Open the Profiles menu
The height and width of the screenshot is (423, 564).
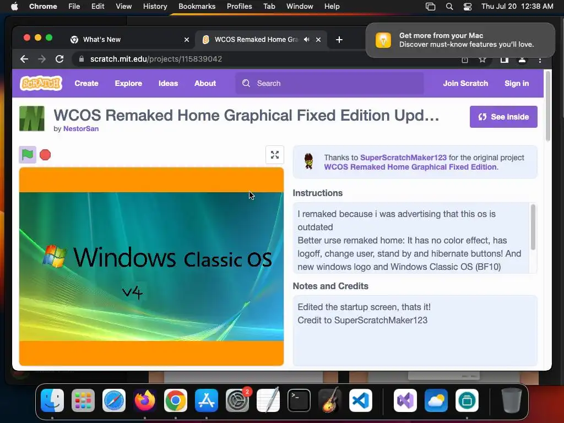(239, 7)
